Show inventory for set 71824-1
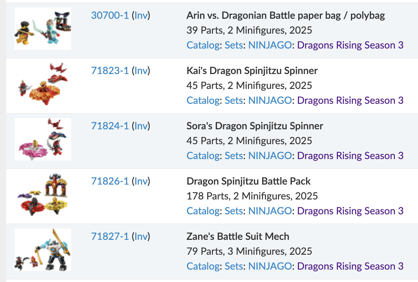The width and height of the screenshot is (418, 282). click(x=141, y=126)
